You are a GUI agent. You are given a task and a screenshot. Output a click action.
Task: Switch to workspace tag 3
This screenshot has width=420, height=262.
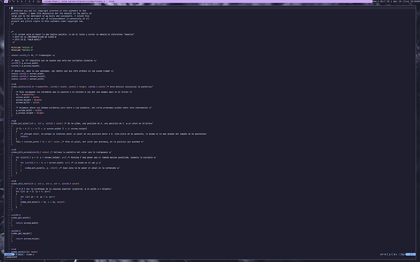[x=10, y=1]
